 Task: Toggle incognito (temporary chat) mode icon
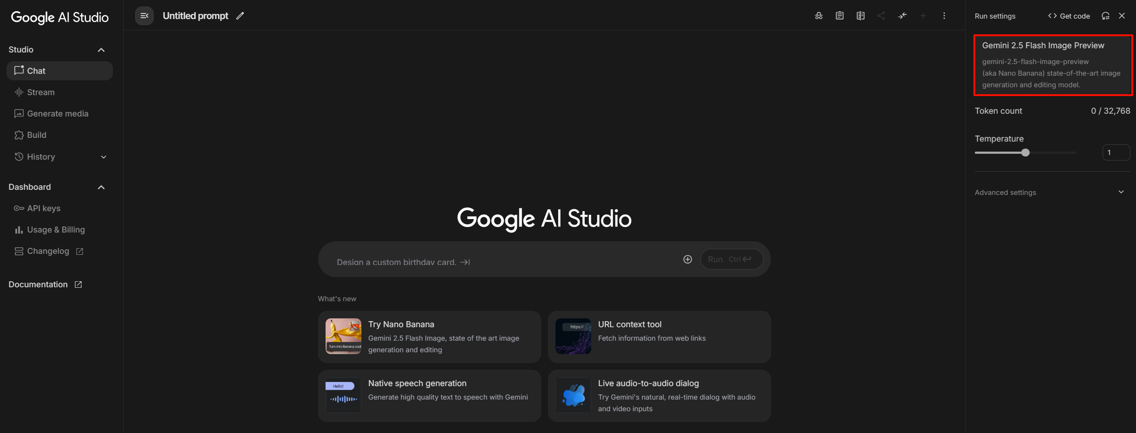coord(819,16)
